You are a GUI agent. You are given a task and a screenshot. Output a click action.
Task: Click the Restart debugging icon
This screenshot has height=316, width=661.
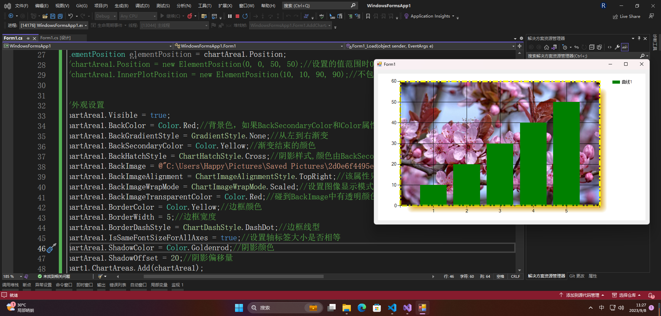245,16
